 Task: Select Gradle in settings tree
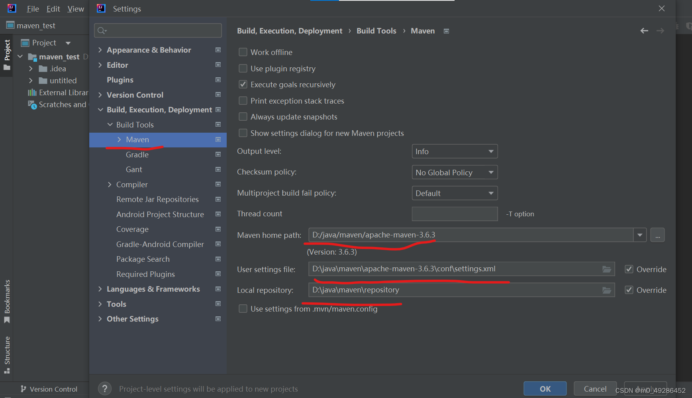(137, 155)
